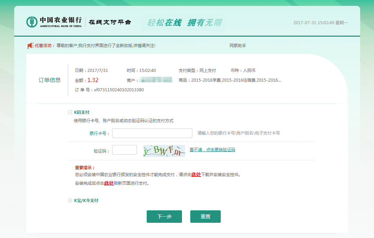Click '看不清，点击更换验证码' to refresh captcha
The image size is (374, 238).
(212, 150)
